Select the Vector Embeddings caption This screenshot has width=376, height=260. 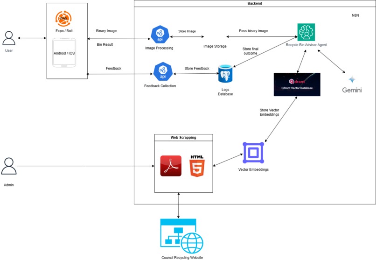tap(253, 169)
